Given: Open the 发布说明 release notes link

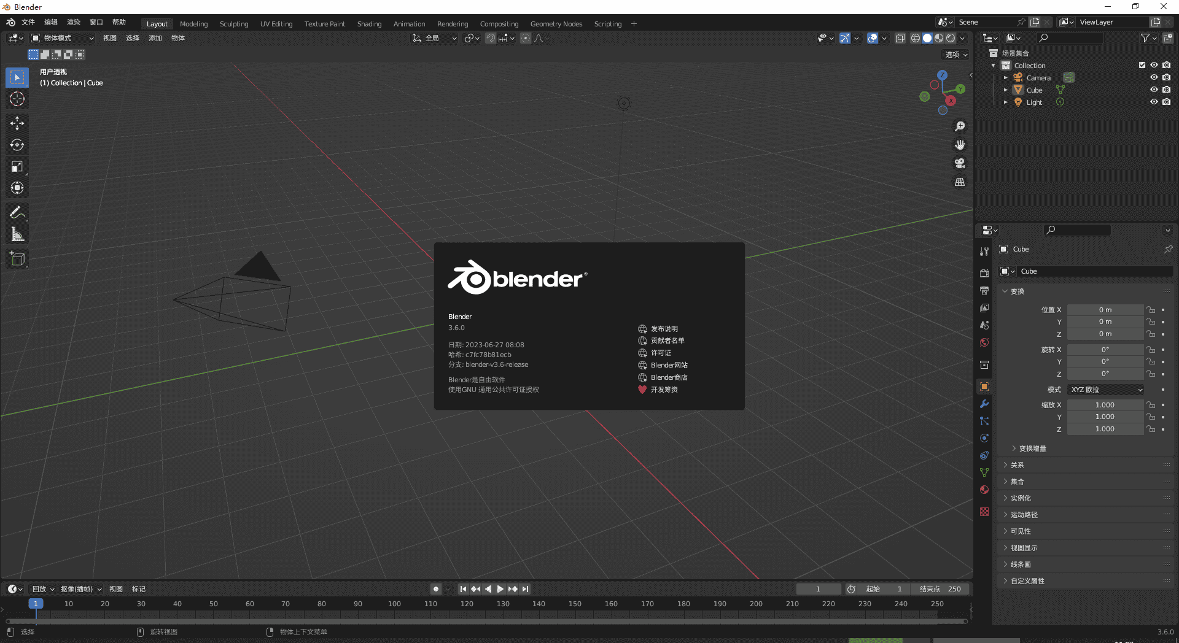Looking at the screenshot, I should pyautogui.click(x=664, y=329).
